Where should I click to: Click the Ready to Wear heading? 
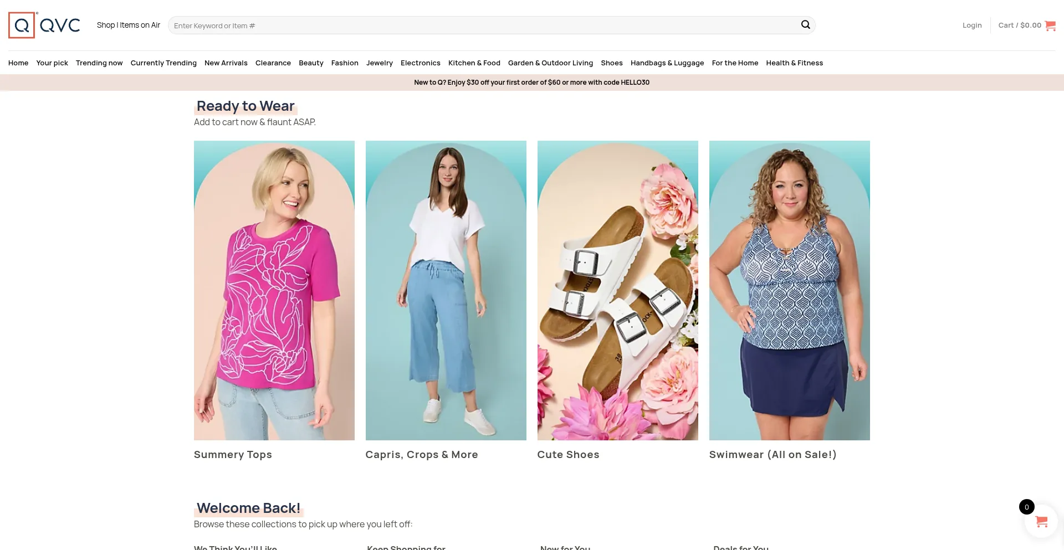click(245, 106)
